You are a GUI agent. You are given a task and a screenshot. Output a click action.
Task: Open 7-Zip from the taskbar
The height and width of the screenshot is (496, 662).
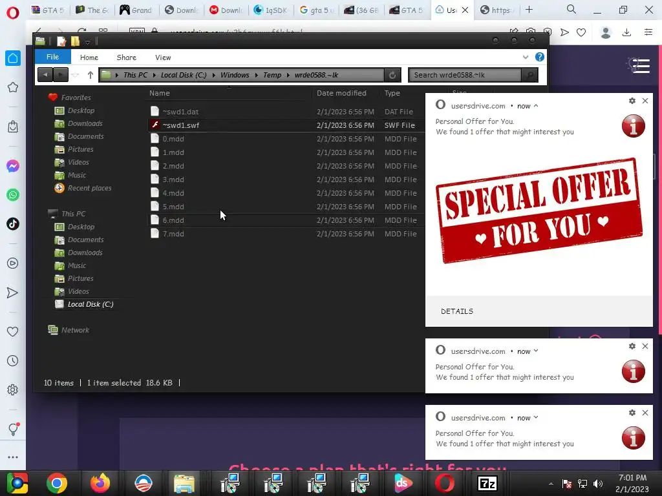pyautogui.click(x=487, y=483)
